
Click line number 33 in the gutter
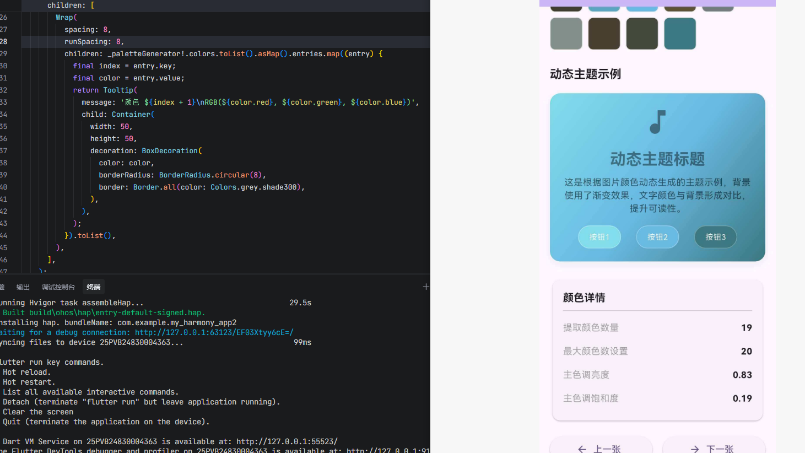point(3,102)
